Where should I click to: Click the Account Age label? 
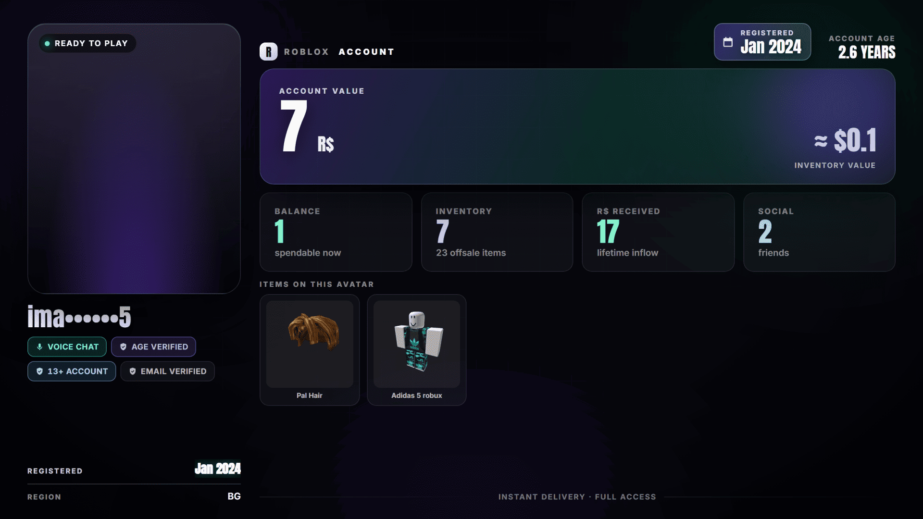pyautogui.click(x=862, y=38)
